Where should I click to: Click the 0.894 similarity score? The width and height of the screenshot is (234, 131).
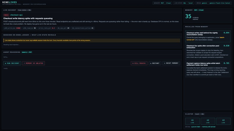226,33
